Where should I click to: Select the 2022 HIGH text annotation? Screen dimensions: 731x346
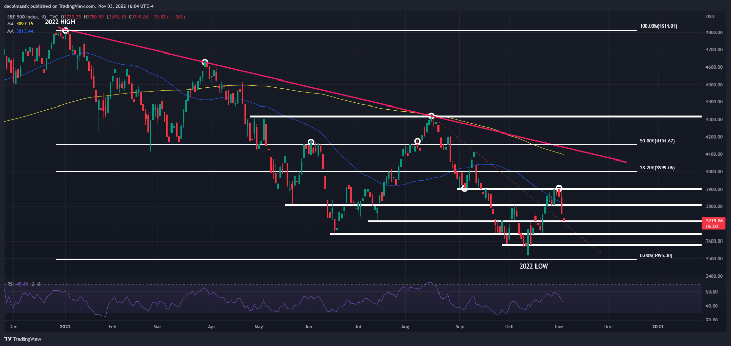pos(60,21)
